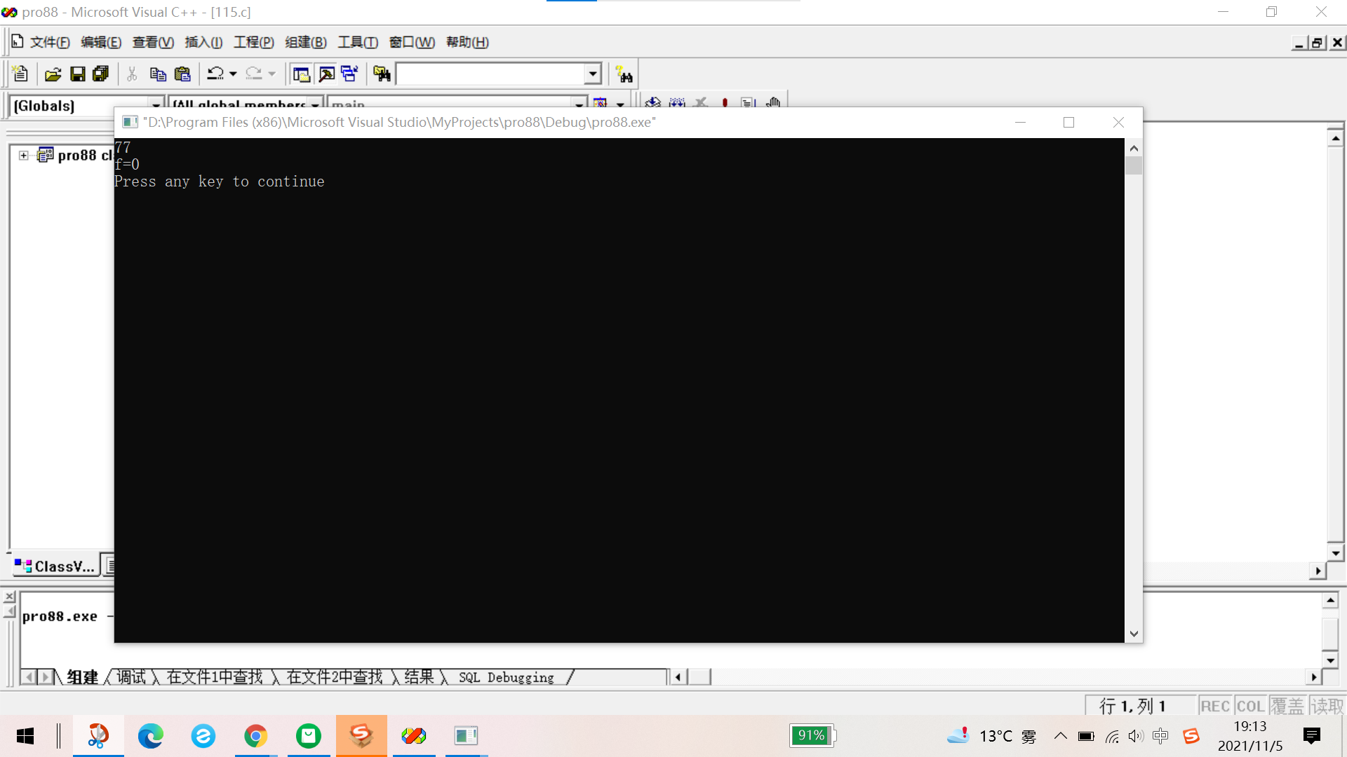Save the current file via floppy icon
The height and width of the screenshot is (757, 1347).
click(78, 74)
